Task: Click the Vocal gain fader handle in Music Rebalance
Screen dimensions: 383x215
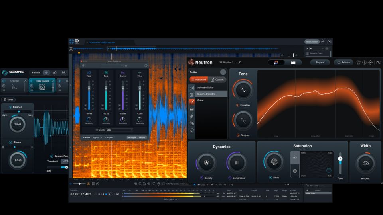Action: pos(89,88)
